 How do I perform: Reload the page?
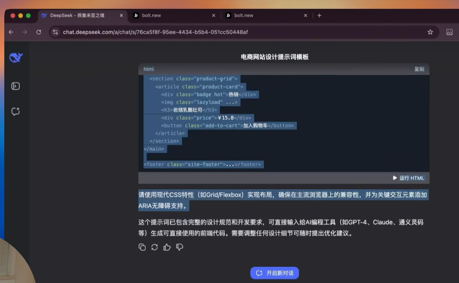coord(39,32)
